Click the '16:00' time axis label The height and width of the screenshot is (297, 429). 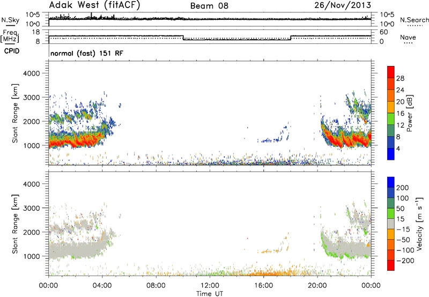click(263, 286)
